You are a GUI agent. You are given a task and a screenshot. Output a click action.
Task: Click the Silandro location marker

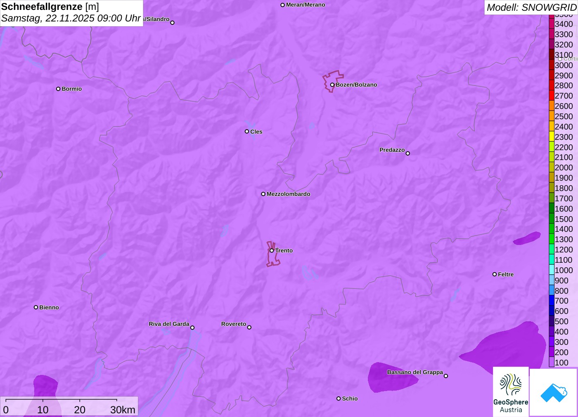173,23
